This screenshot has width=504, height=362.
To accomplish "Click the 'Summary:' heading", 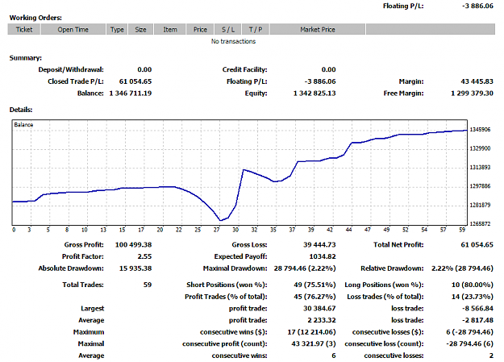I will click(25, 58).
